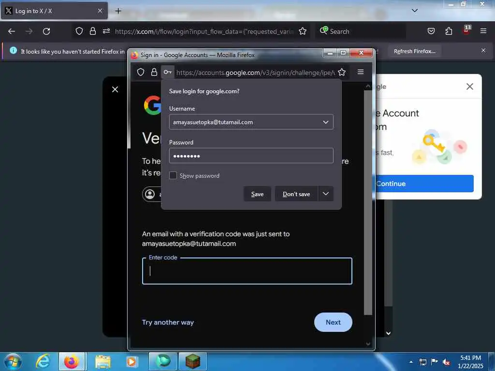Go back in the main Firefox window
Viewport: 495px width, 371px height.
pyautogui.click(x=12, y=31)
